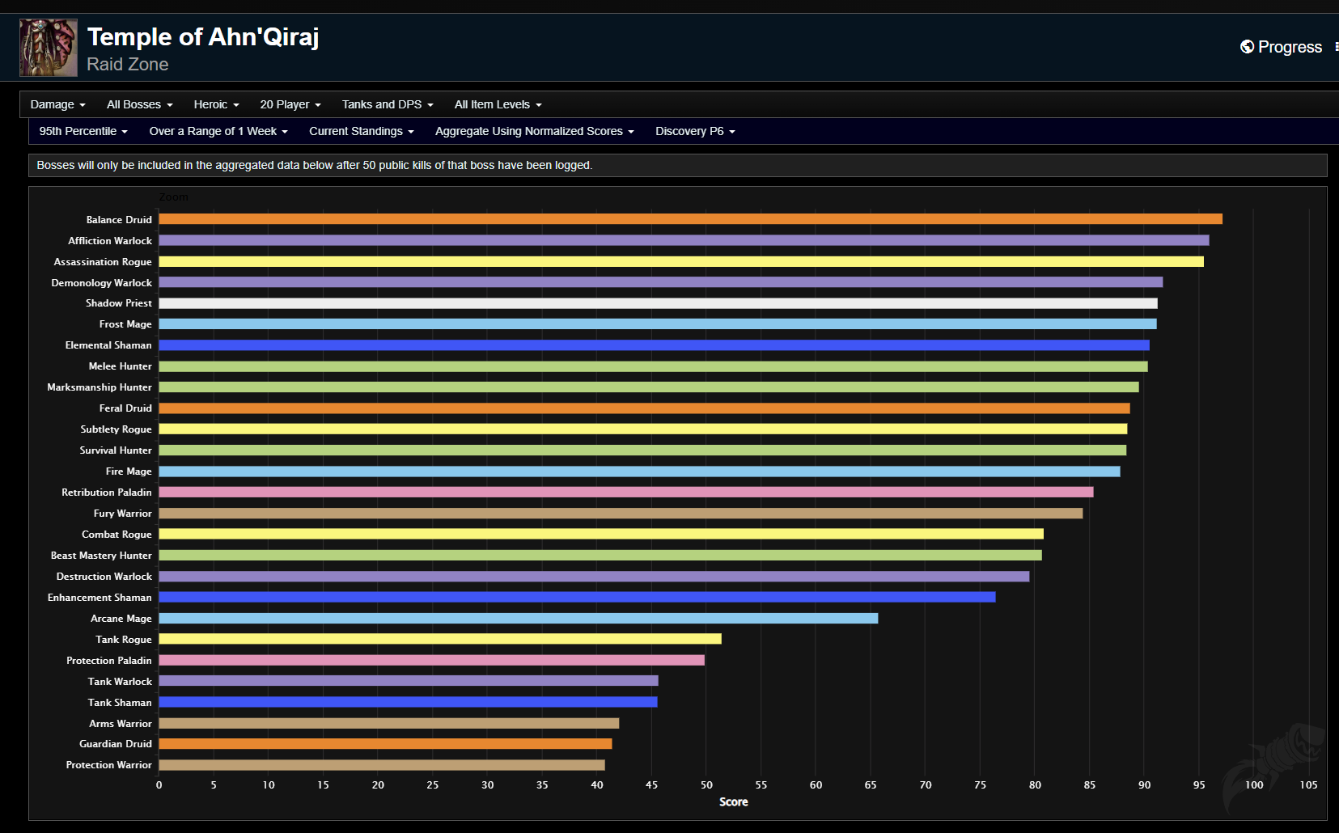This screenshot has width=1339, height=833.
Task: Click the Beast Mastery Hunter label
Action: coord(101,556)
